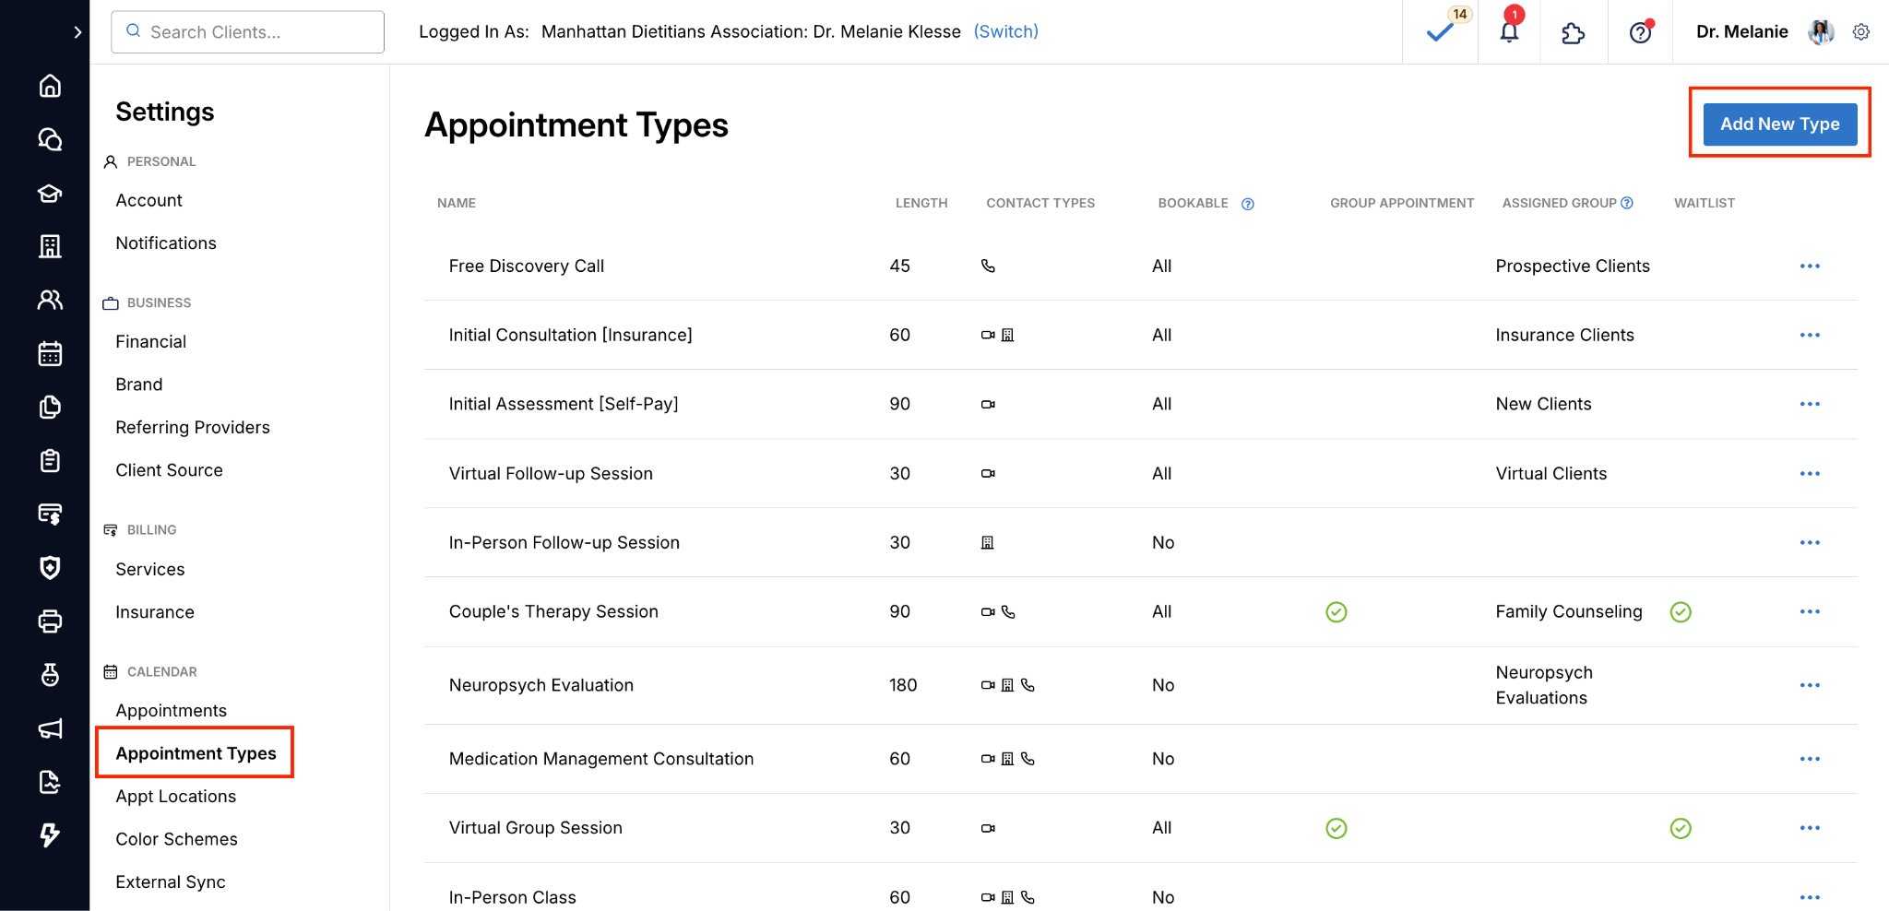Open the help question mark icon
The image size is (1889, 911).
click(x=1640, y=33)
